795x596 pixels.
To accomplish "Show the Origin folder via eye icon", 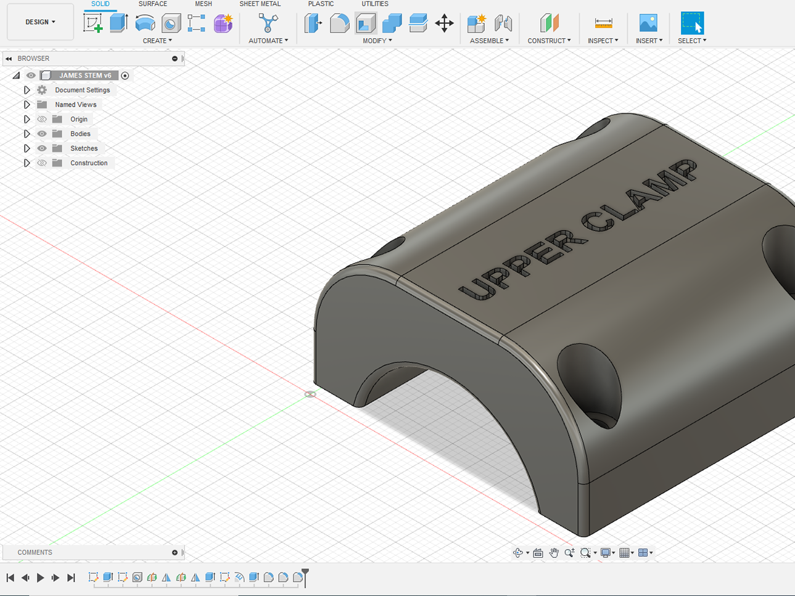I will pos(42,119).
